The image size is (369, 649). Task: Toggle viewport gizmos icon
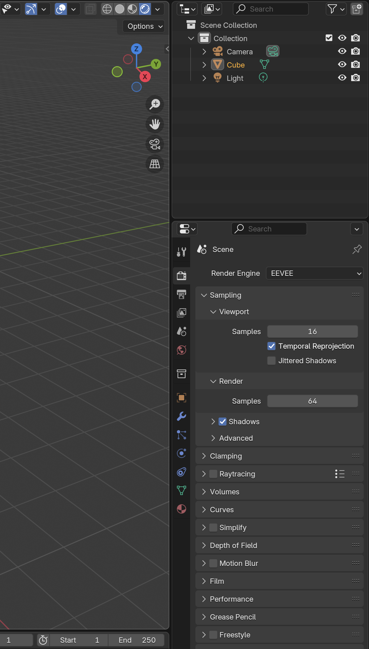pyautogui.click(x=31, y=9)
